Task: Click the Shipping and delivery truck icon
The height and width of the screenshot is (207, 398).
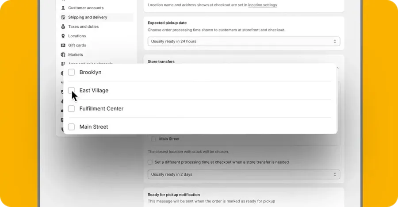Action: pos(63,17)
